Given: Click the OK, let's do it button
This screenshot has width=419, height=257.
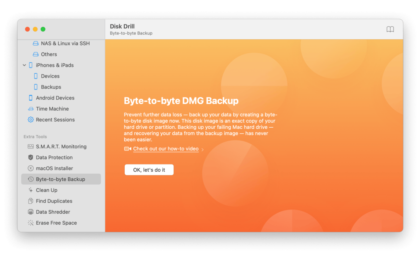Looking at the screenshot, I should [x=149, y=170].
